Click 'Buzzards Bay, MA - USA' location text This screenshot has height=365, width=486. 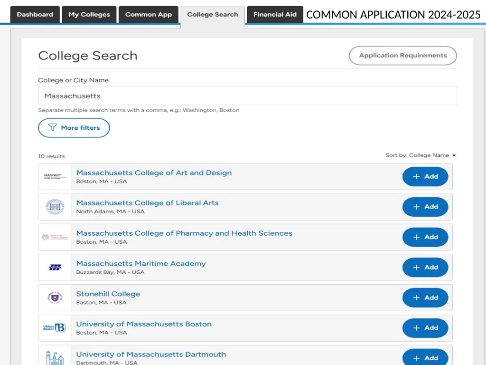[x=110, y=272]
